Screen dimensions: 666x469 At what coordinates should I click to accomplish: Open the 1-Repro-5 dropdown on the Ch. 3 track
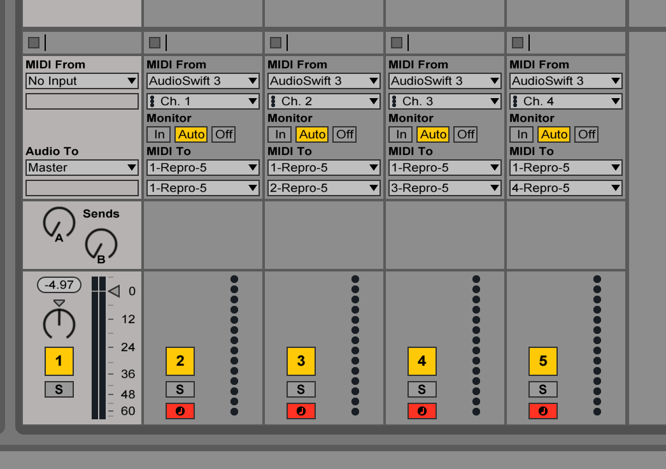(x=444, y=168)
